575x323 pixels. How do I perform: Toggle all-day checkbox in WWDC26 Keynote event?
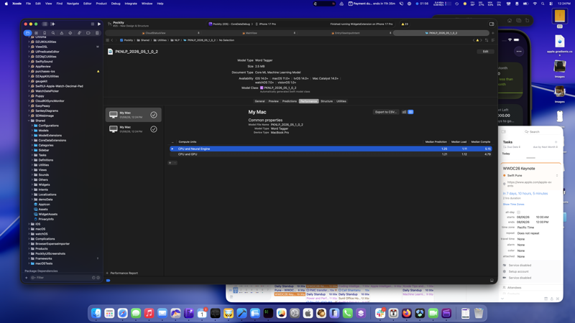(x=518, y=212)
